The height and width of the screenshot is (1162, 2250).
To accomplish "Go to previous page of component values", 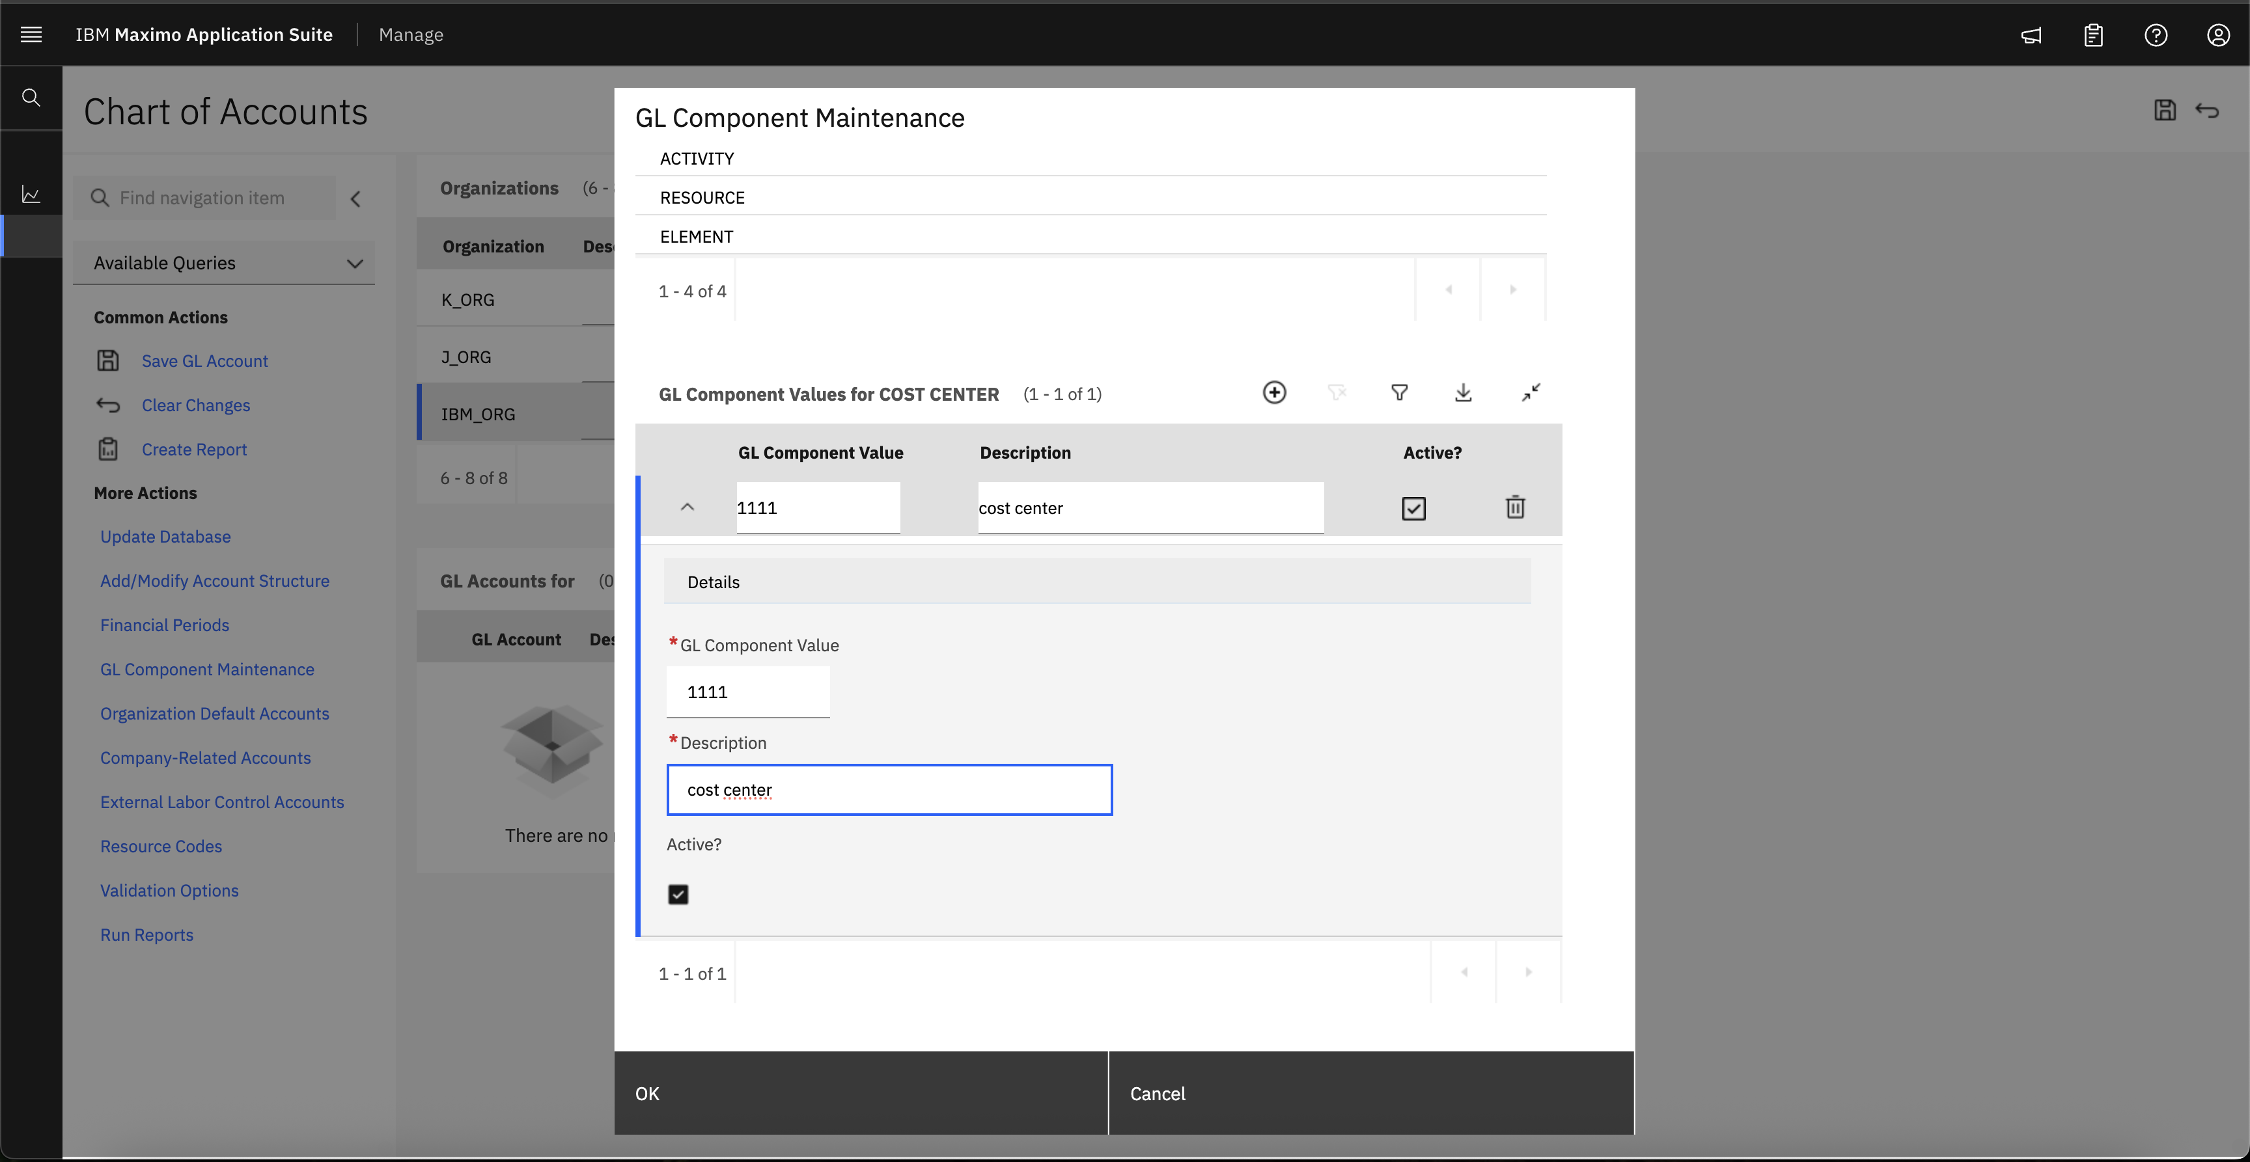I will click(1464, 971).
